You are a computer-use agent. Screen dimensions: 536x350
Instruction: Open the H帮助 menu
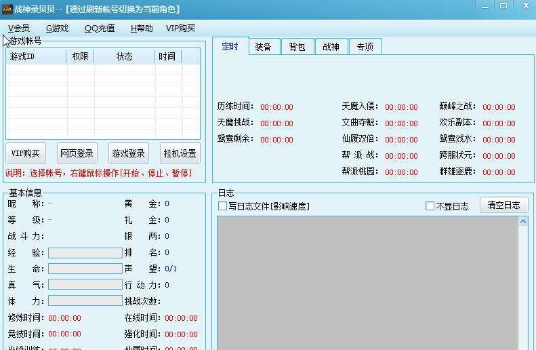click(x=142, y=28)
